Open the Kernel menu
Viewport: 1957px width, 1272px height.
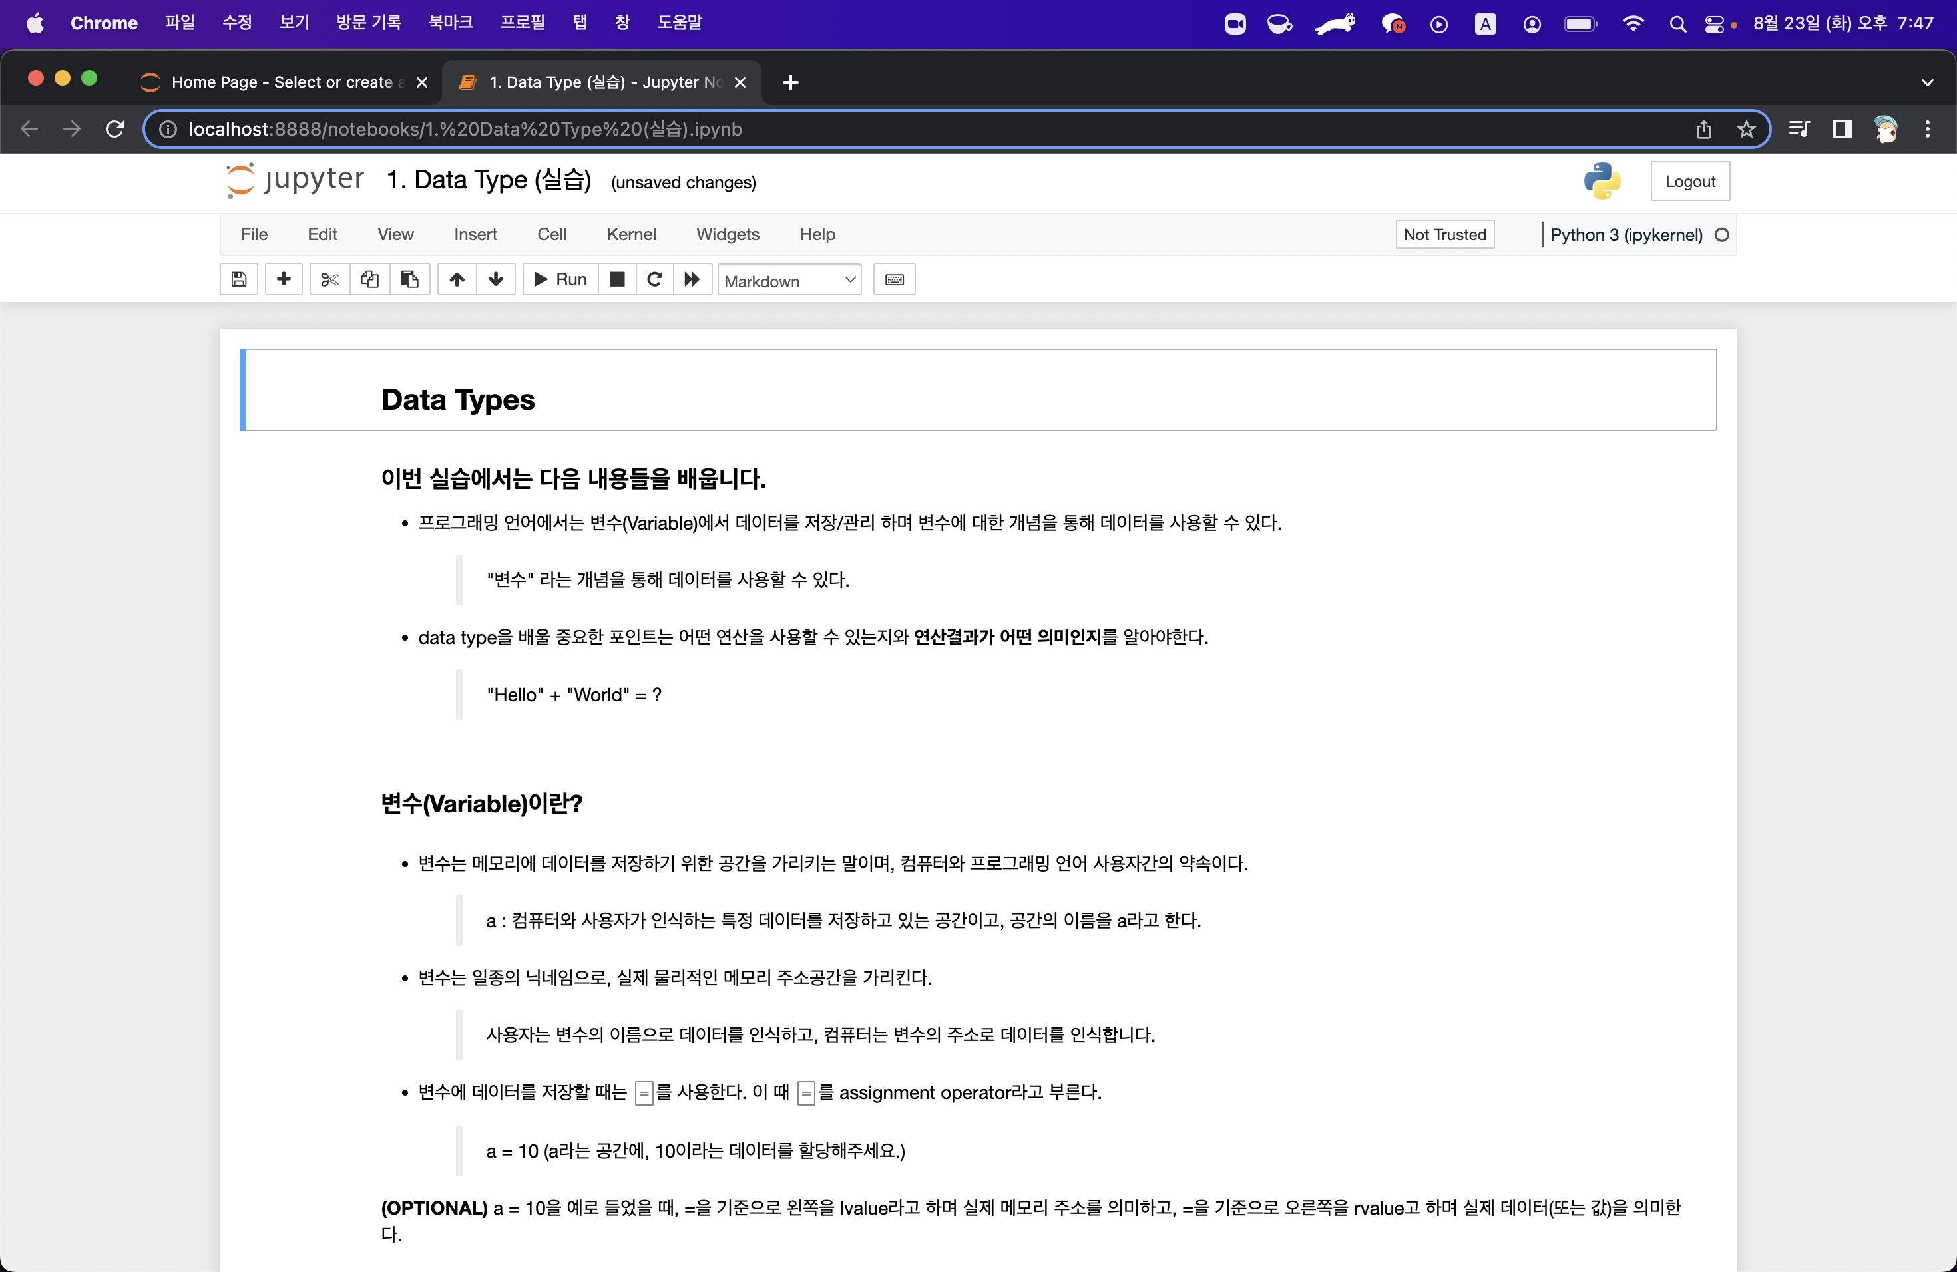click(630, 234)
